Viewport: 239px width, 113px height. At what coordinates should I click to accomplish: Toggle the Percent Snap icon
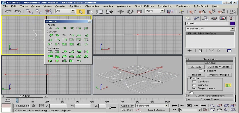click(x=212, y=12)
